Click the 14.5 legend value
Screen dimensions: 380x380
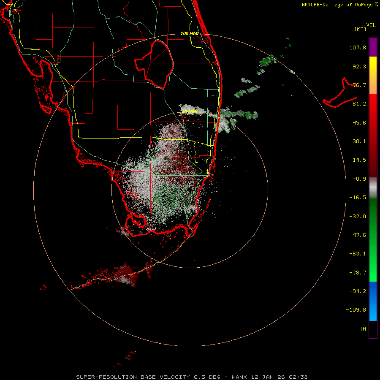pos(359,160)
